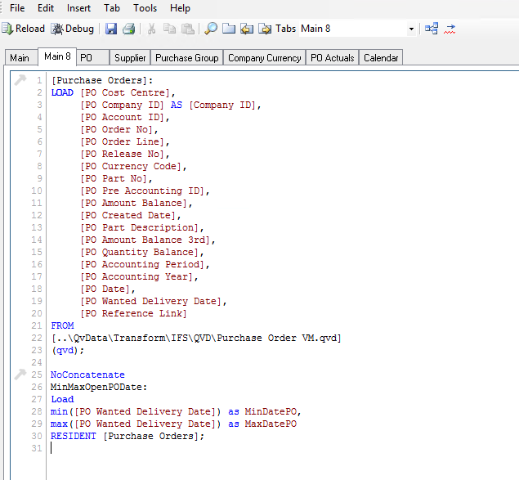This screenshot has width=519, height=480.
Task: Open the Help menu
Action: 180,8
